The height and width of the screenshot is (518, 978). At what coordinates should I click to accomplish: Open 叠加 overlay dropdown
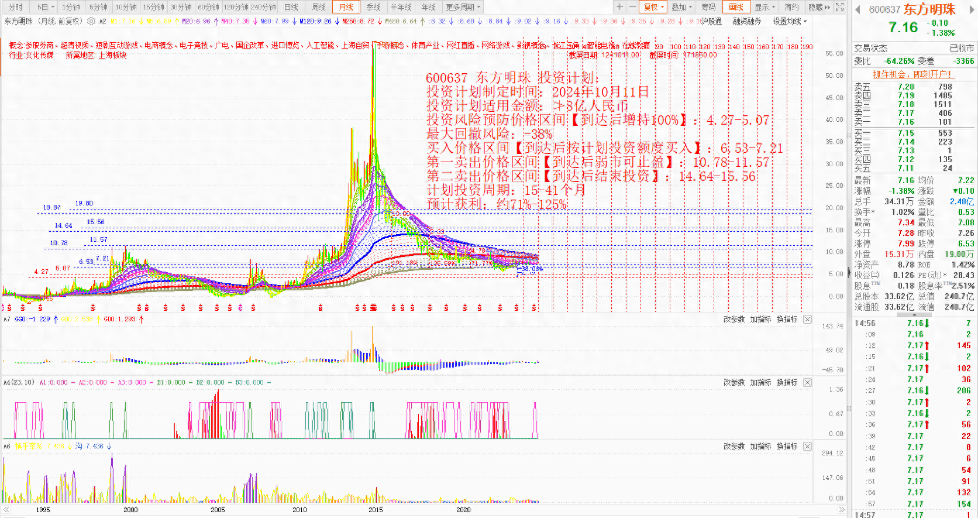pyautogui.click(x=681, y=7)
